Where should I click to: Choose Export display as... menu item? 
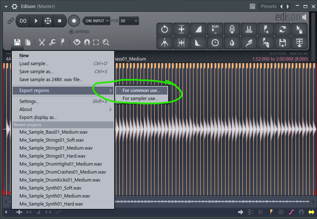(x=63, y=117)
